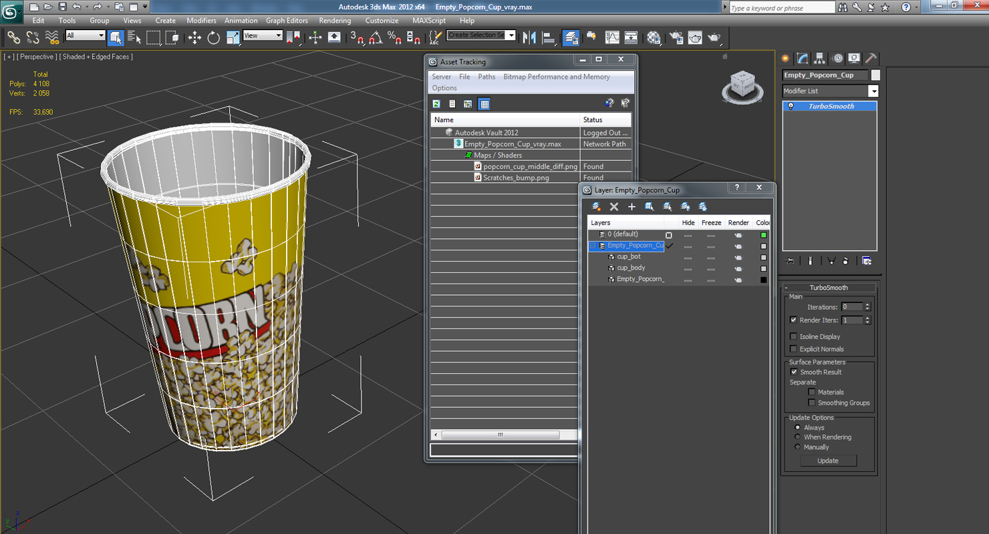Enable the Isoline Display checkbox
Viewport: 989px width, 534px height.
[x=793, y=337]
